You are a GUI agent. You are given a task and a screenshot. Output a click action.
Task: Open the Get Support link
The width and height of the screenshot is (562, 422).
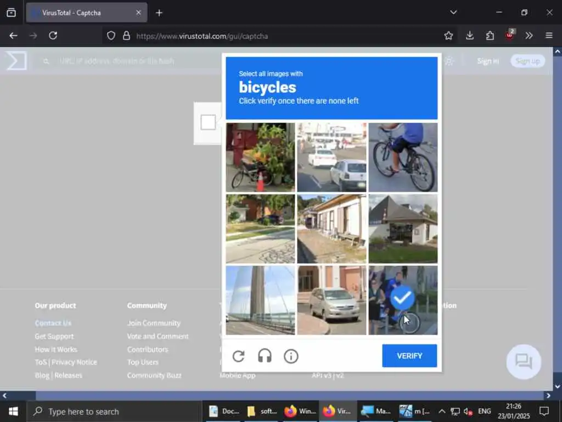[54, 336]
